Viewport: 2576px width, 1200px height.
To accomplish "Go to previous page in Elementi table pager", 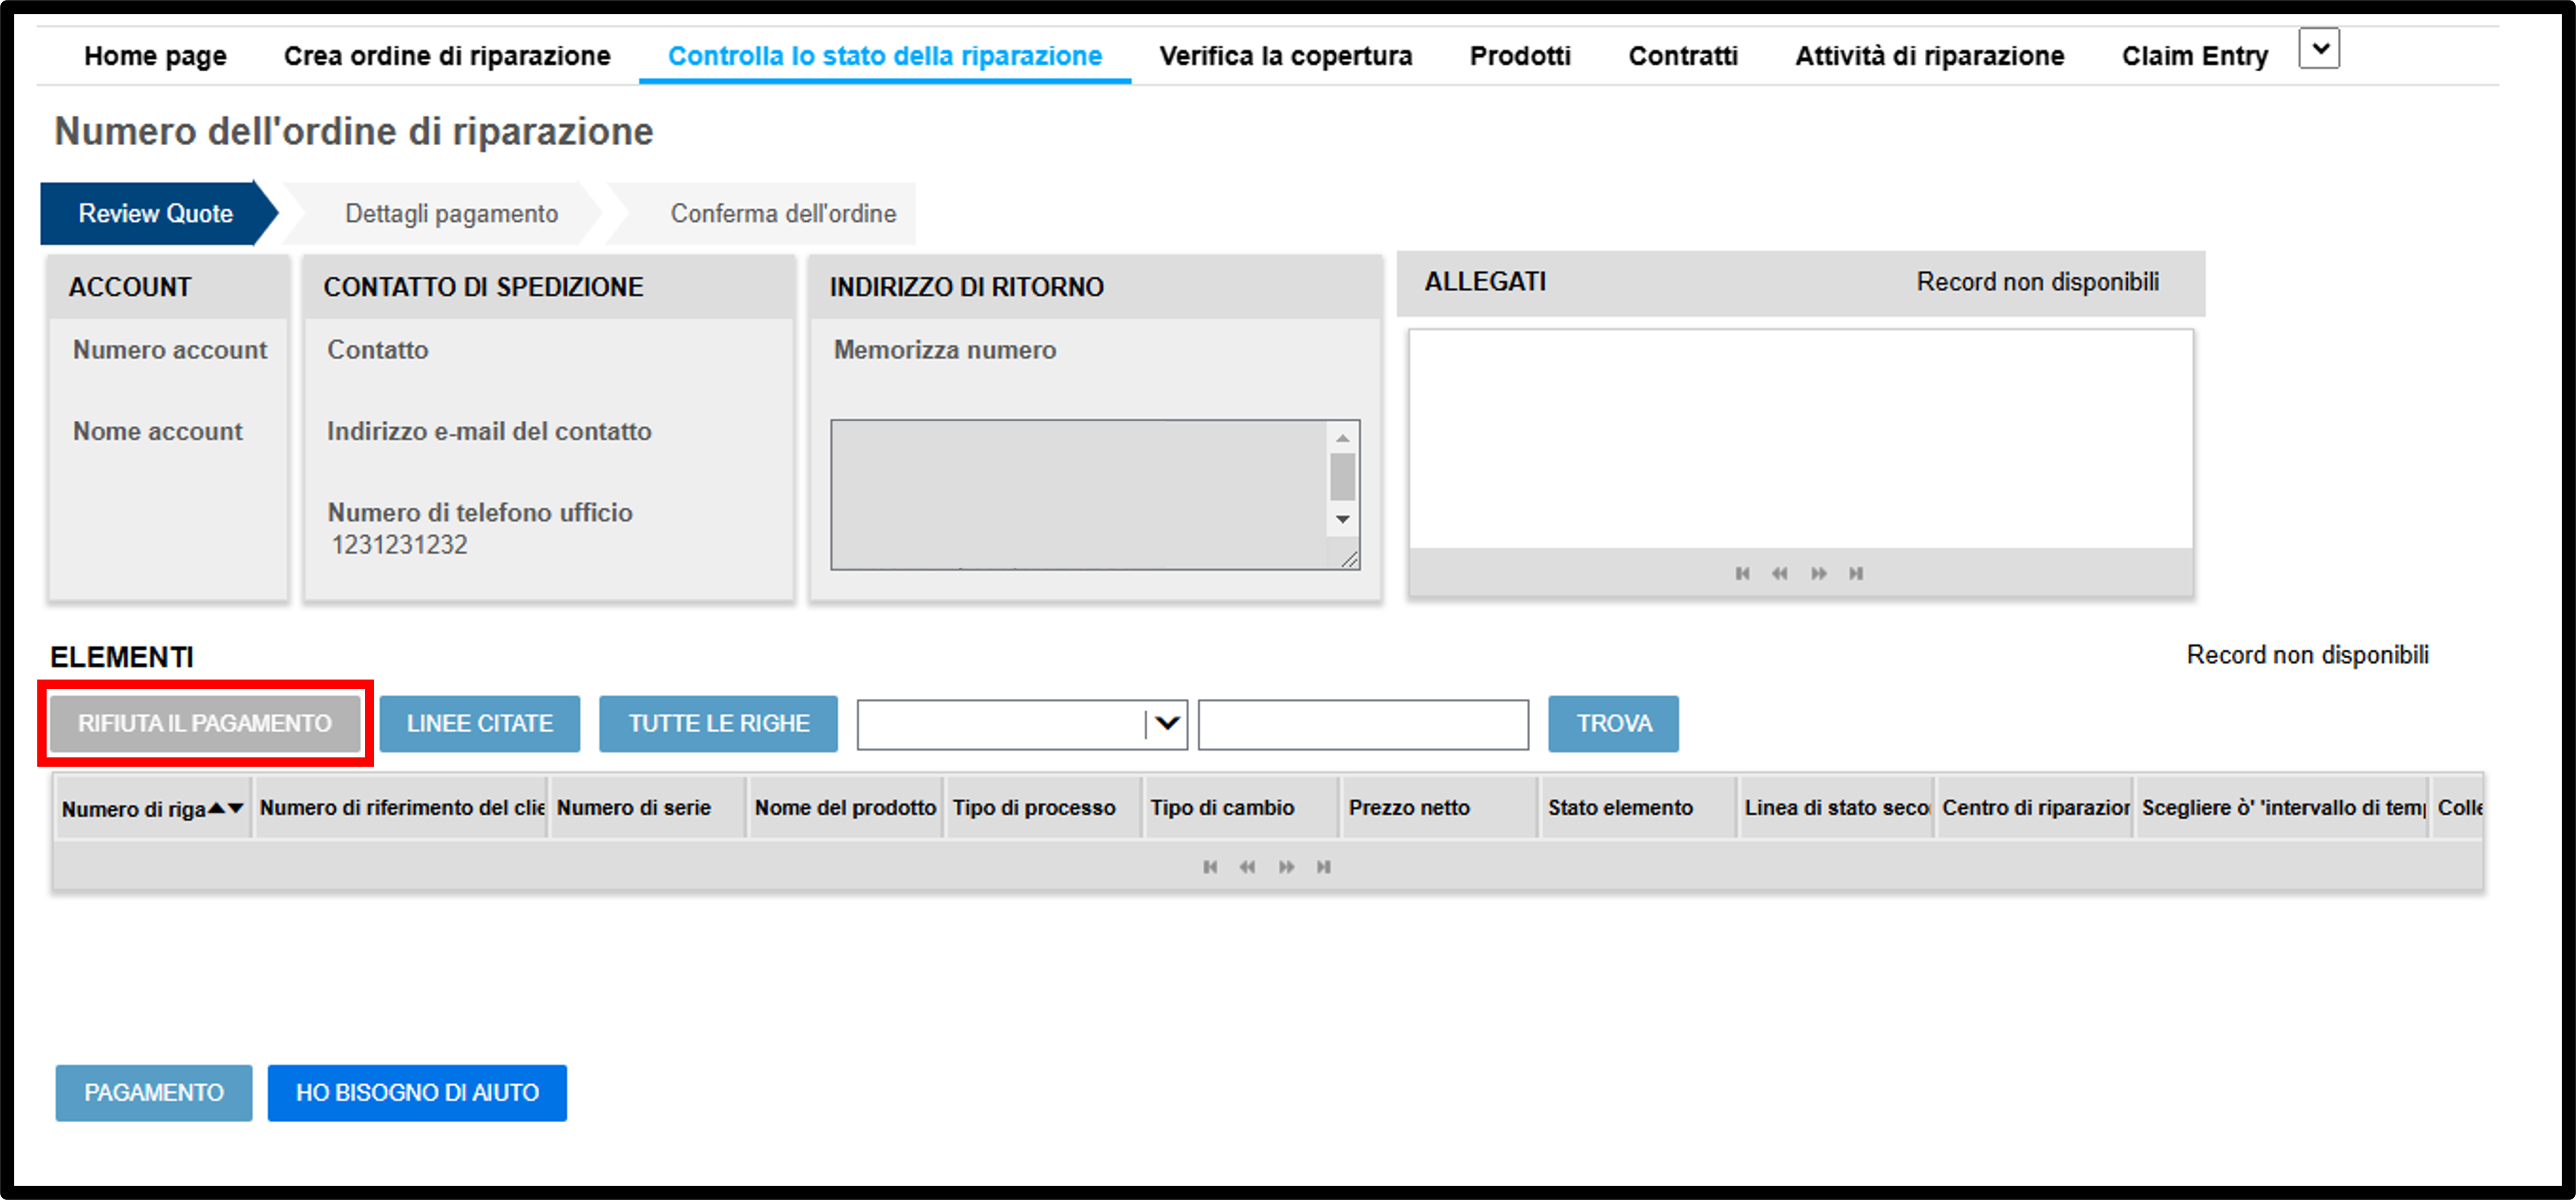I will click(1248, 867).
